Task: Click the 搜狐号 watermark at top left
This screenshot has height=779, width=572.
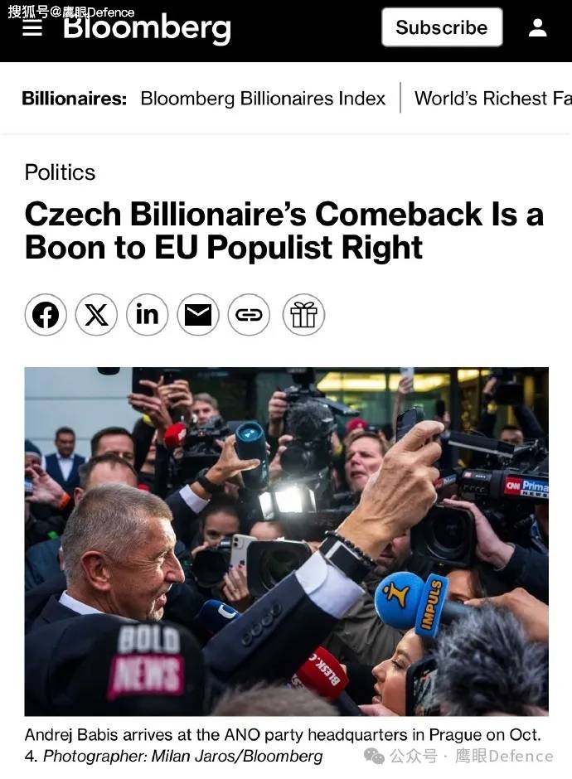Action: tap(70, 12)
